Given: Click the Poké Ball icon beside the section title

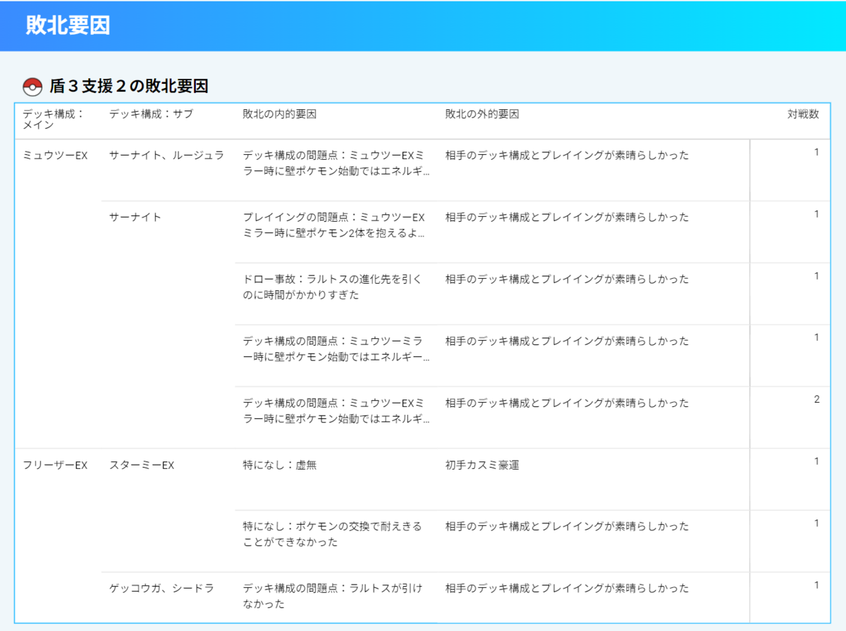Looking at the screenshot, I should tap(32, 87).
